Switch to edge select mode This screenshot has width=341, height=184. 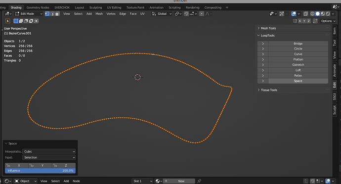[52, 14]
